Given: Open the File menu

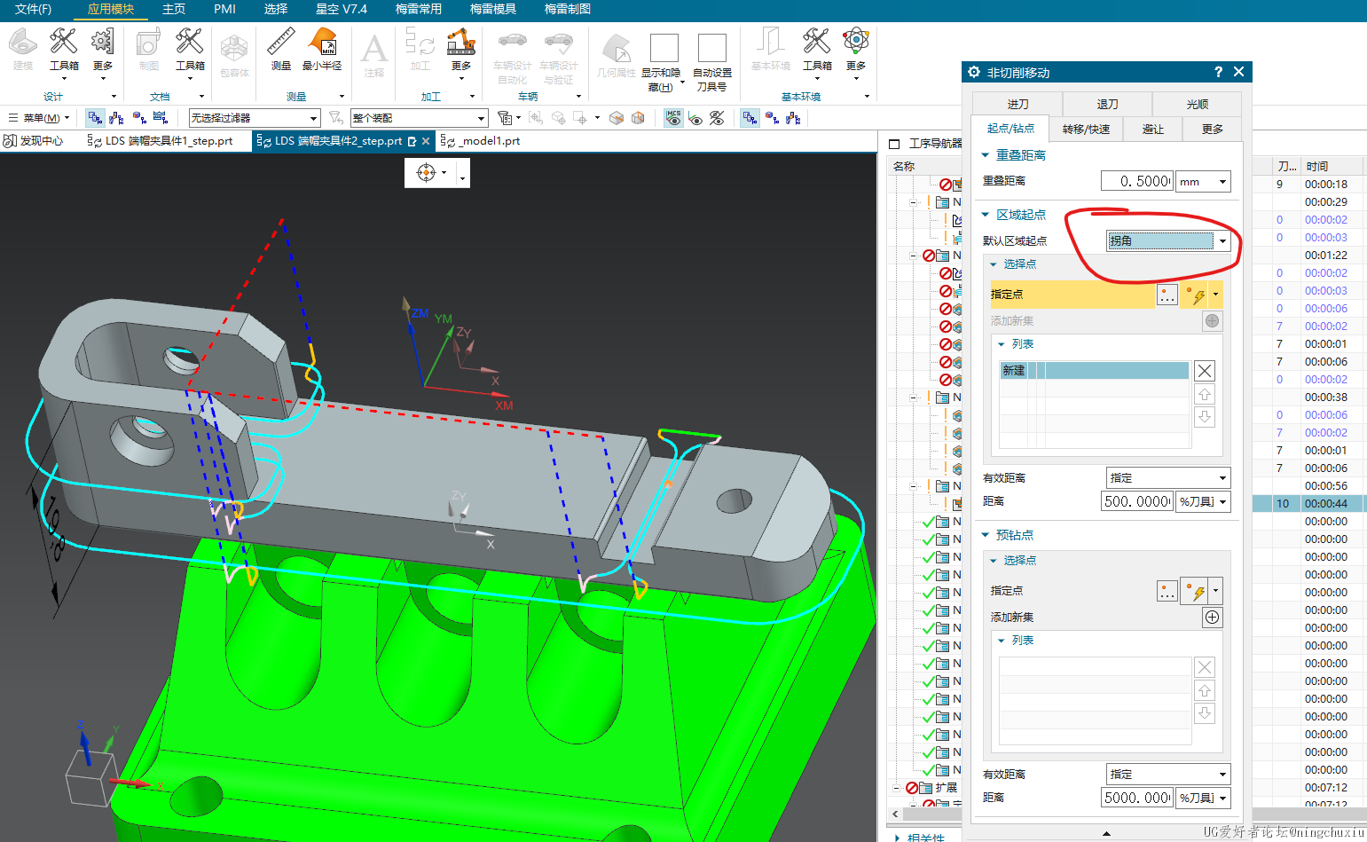Looking at the screenshot, I should coord(33,9).
